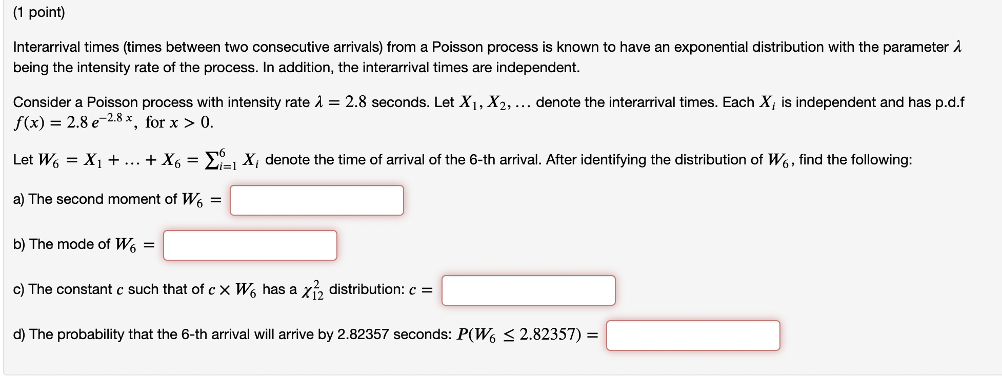Click the part a) label text

tap(19, 199)
